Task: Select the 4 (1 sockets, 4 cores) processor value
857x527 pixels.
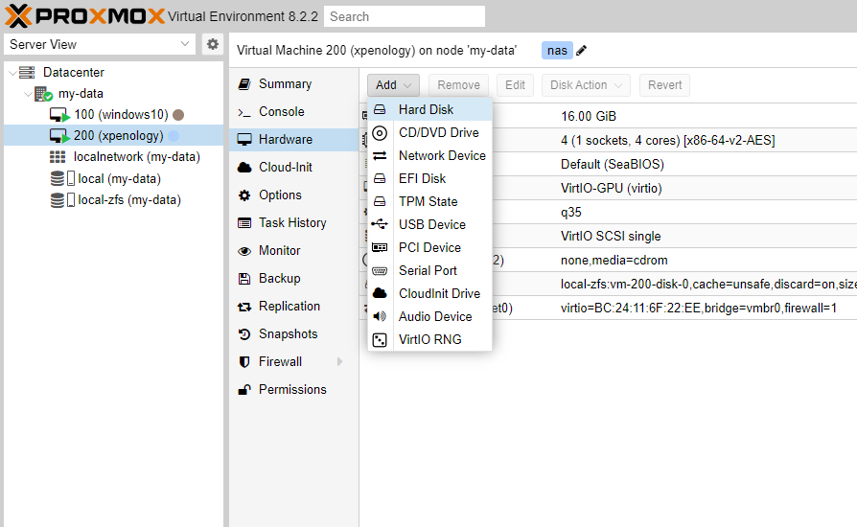Action: pos(668,140)
